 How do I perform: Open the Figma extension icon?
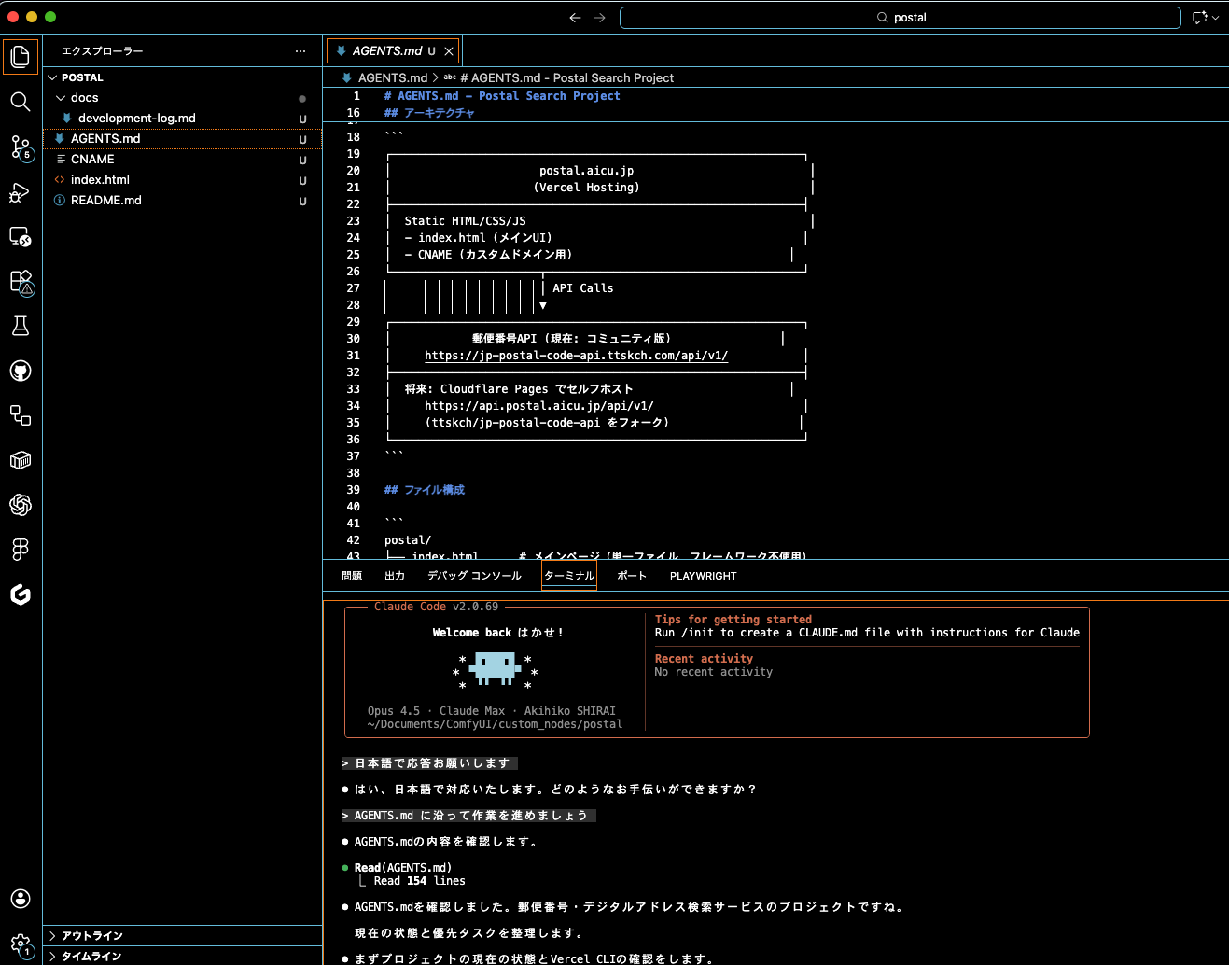click(21, 549)
